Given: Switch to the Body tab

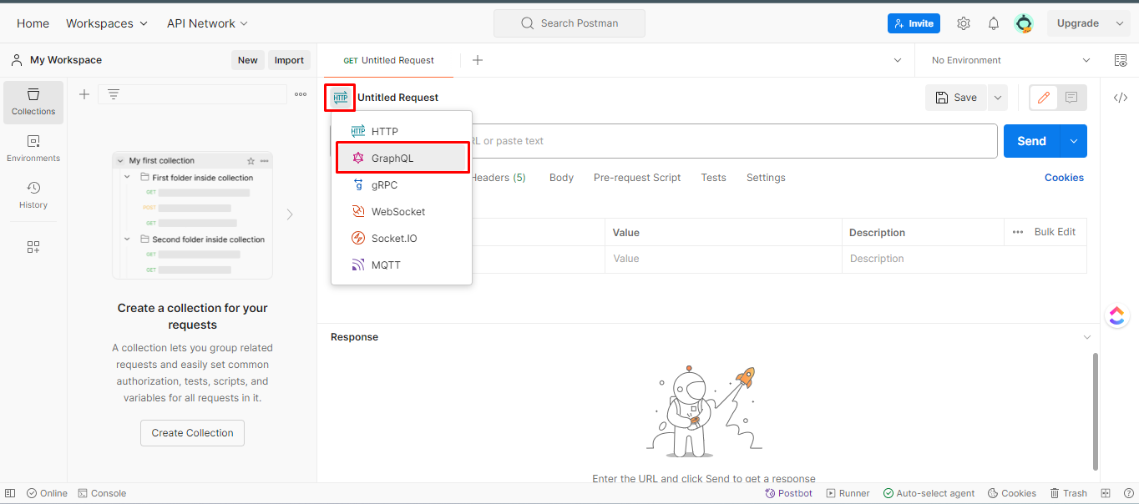Looking at the screenshot, I should (x=561, y=178).
